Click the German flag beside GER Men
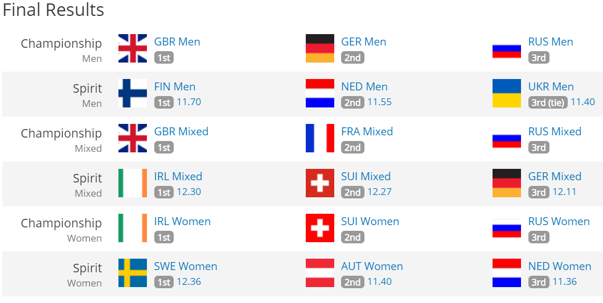603x303 pixels. (320, 48)
